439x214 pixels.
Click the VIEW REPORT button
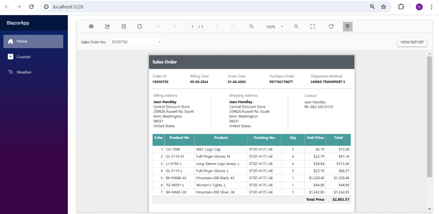(412, 42)
